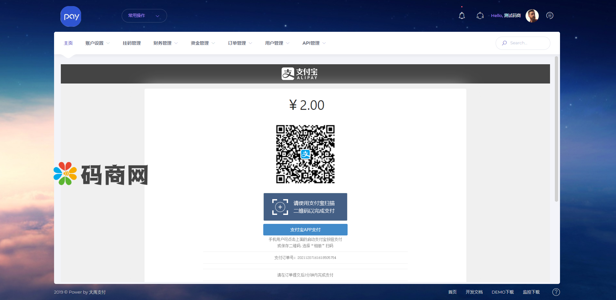Open the 财务管理 dropdown menu
Screen dimensions: 616x300
pyautogui.click(x=165, y=43)
